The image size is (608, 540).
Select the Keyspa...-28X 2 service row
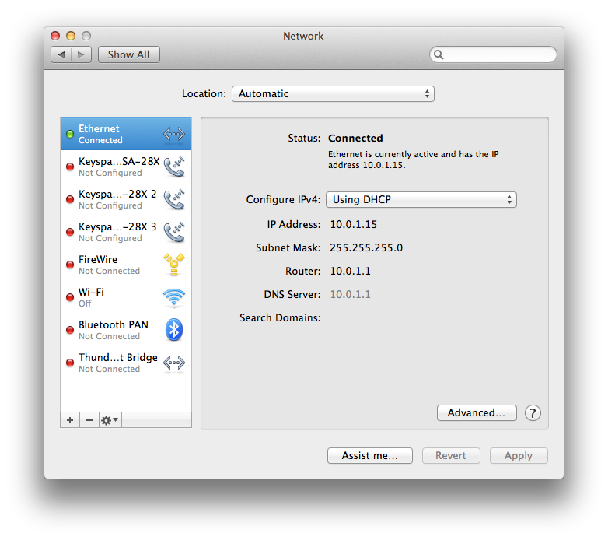[x=126, y=199]
